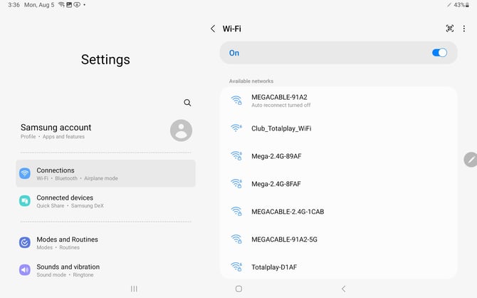This screenshot has height=298, width=477.
Task: Tap the Sounds and vibration speaker icon
Action: [x=25, y=270]
